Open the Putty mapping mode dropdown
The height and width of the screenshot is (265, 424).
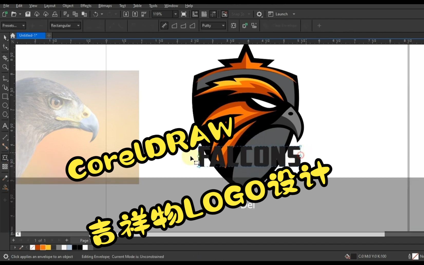(213, 25)
